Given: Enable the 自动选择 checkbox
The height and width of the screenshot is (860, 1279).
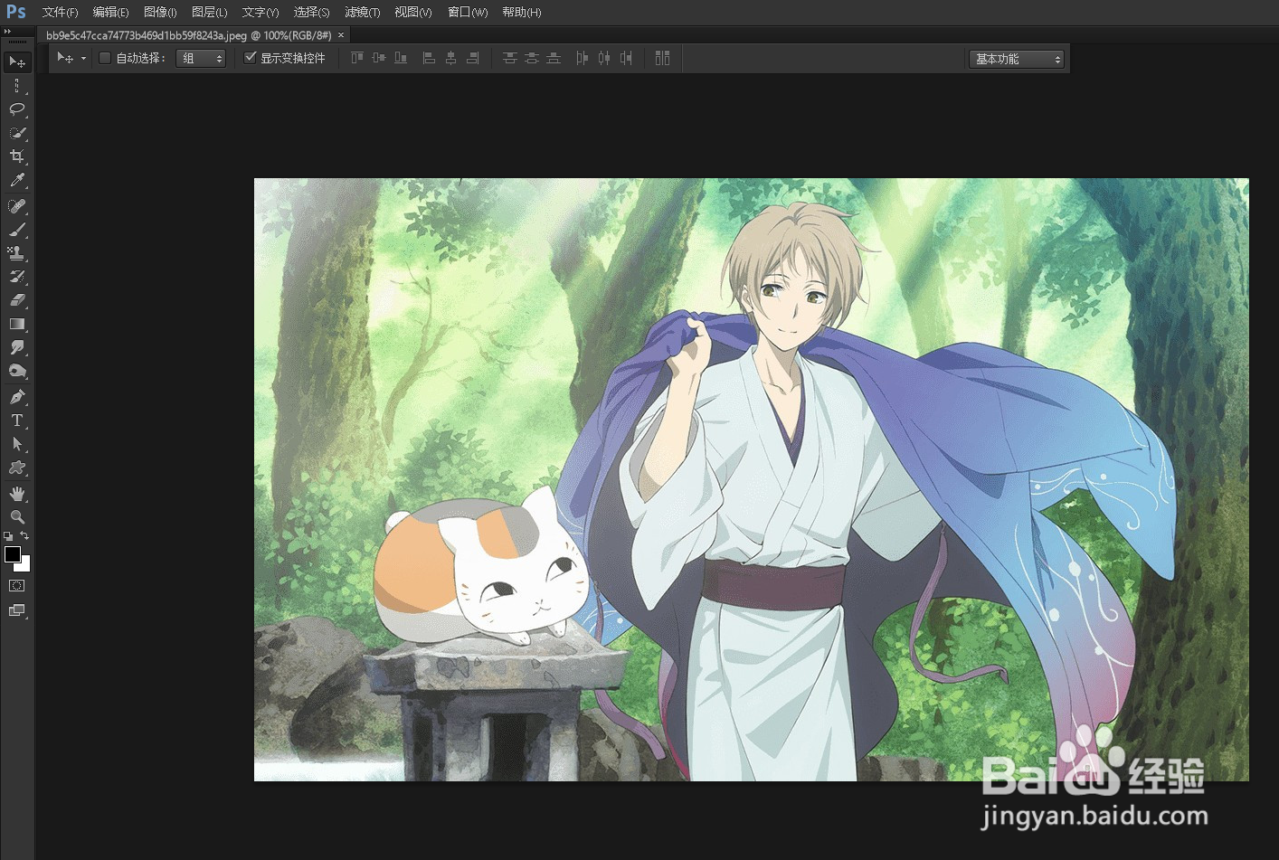Looking at the screenshot, I should tap(105, 58).
